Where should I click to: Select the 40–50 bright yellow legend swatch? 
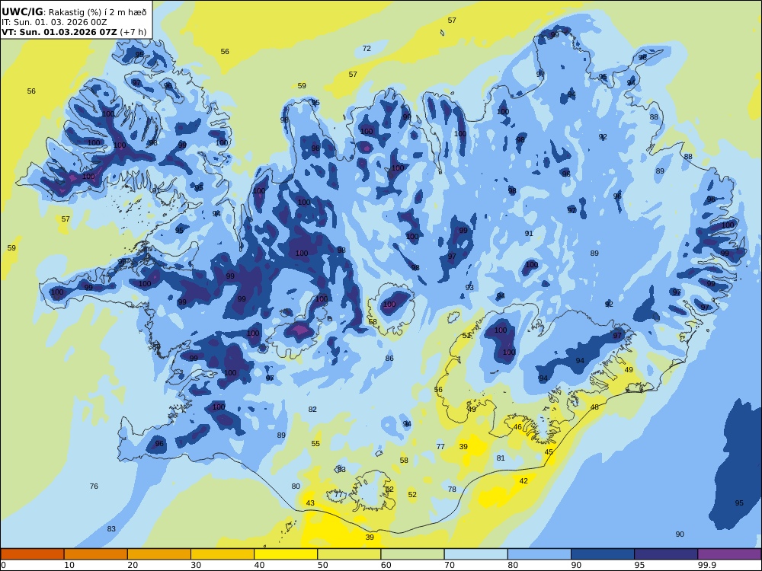(286, 554)
